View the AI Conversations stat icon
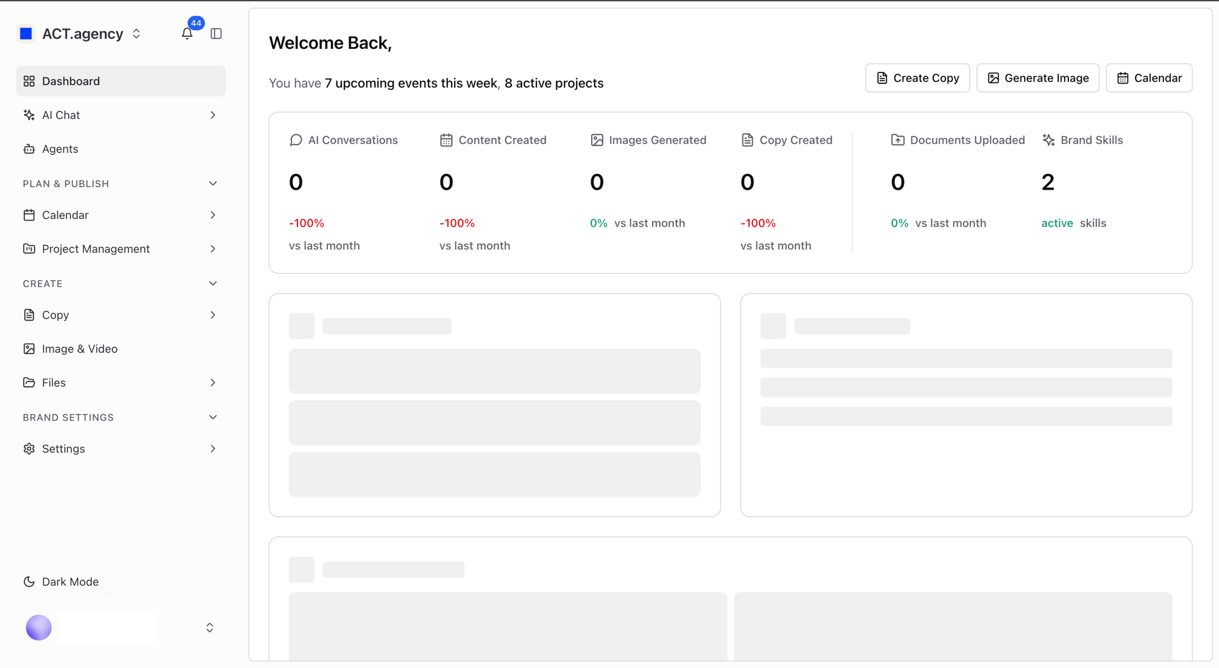1219x668 pixels. click(296, 140)
